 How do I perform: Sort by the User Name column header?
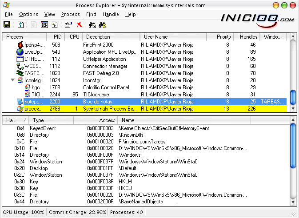(173, 37)
